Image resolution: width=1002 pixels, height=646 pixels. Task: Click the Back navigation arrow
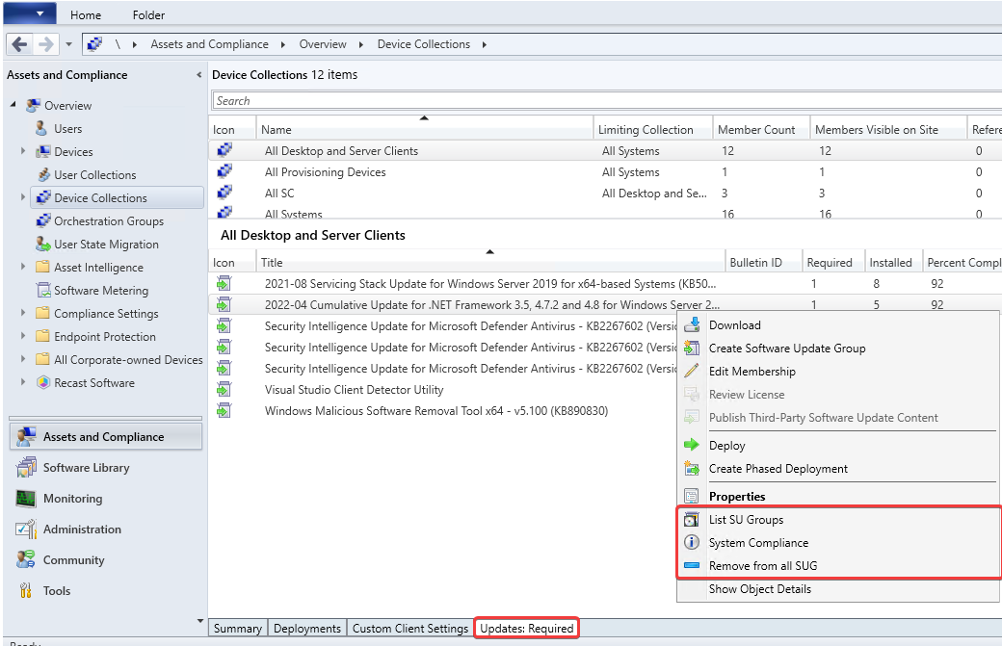click(20, 44)
